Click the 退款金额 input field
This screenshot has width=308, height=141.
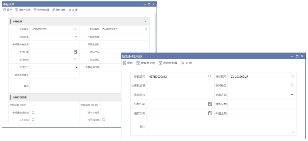262,104
